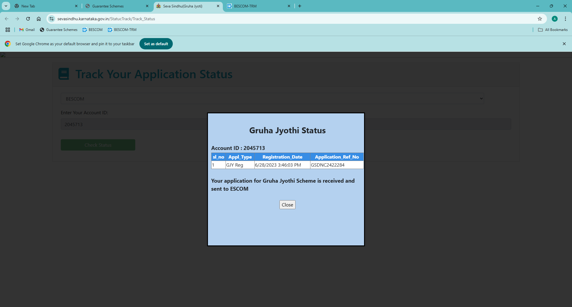
Task: Click the Gruha Jyothi Status heading
Action: [x=287, y=130]
